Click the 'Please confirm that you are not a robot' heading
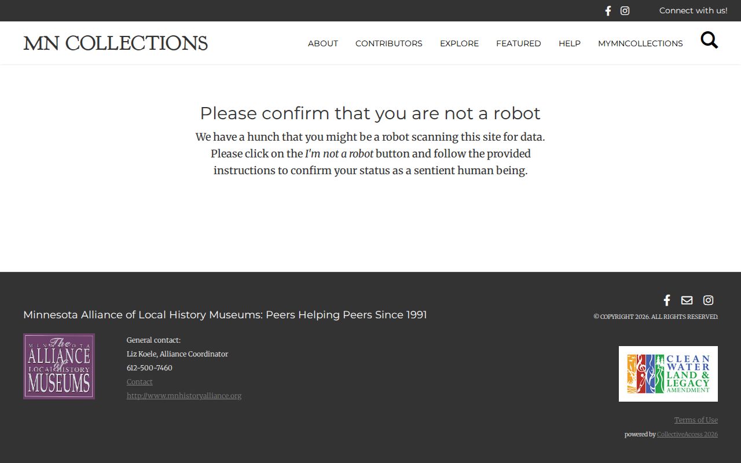The width and height of the screenshot is (741, 463). (x=370, y=113)
